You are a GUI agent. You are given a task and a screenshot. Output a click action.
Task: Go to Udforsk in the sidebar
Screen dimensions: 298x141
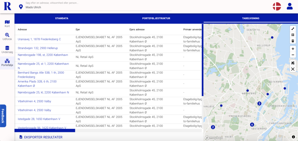pos(7,36)
